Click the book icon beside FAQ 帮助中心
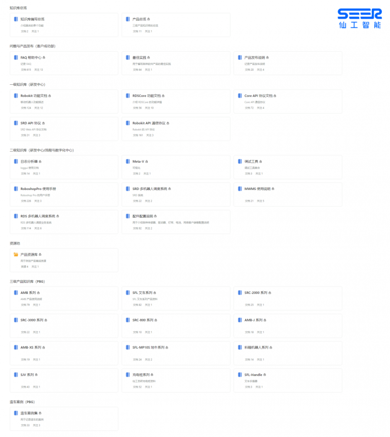Image resolution: width=390 pixels, height=437 pixels. coord(16,57)
